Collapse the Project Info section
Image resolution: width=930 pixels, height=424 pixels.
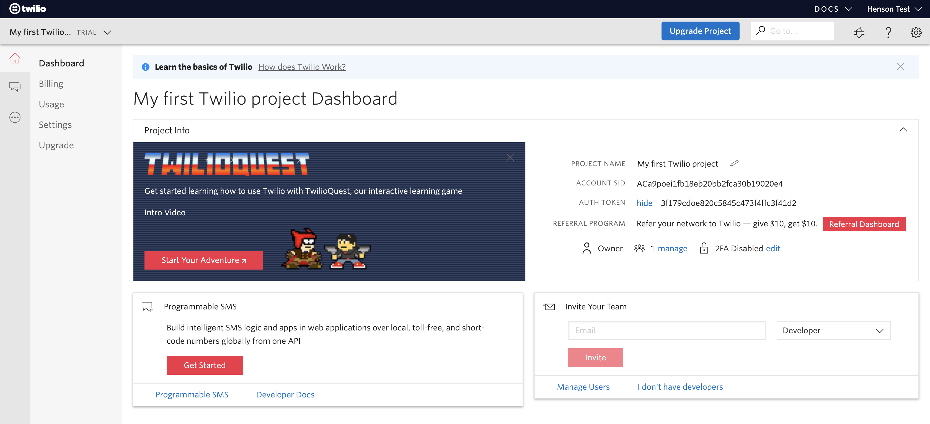[903, 130]
